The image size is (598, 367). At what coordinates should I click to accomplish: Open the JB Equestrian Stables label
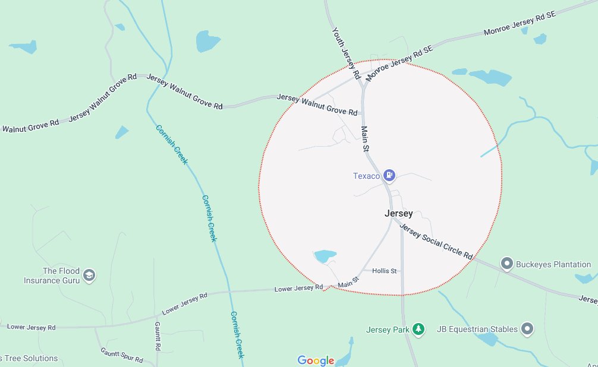pos(477,329)
